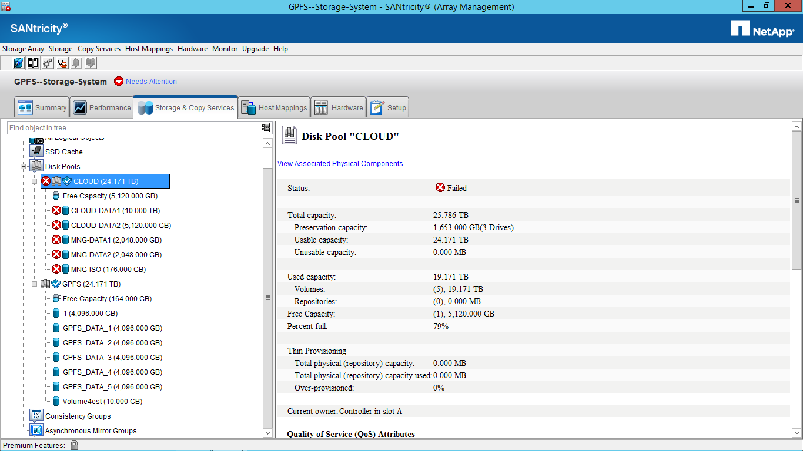Screen dimensions: 803x451
Task: Click the red failed icon on CLOUD-DATA1
Action: coord(56,210)
